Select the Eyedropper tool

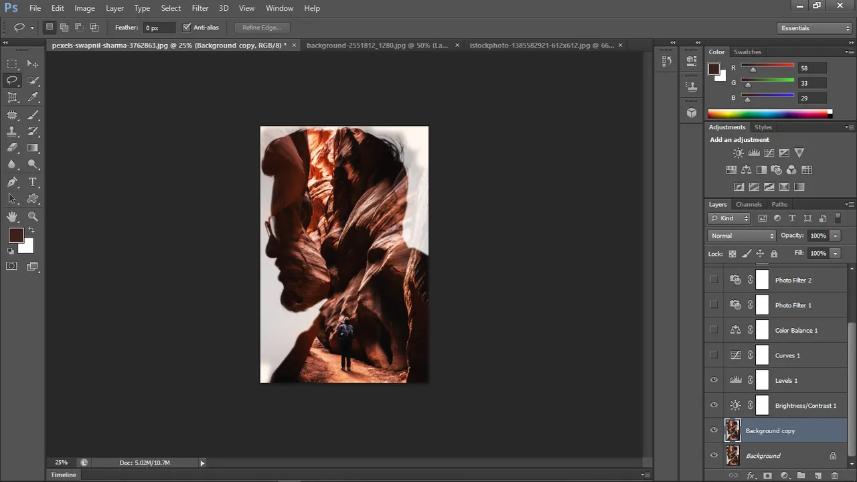coord(33,98)
